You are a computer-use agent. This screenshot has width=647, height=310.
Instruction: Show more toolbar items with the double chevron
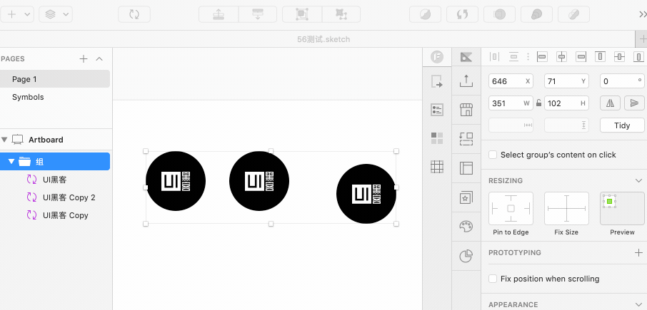tap(643, 14)
